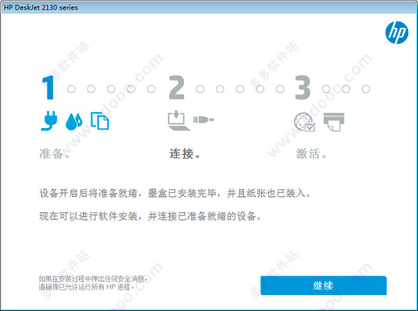The width and height of the screenshot is (418, 311).
Task: Click the 连接。 step label
Action: click(185, 154)
